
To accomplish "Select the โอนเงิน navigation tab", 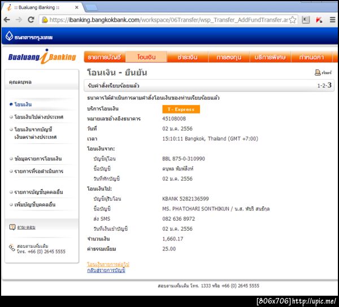I will [146, 57].
